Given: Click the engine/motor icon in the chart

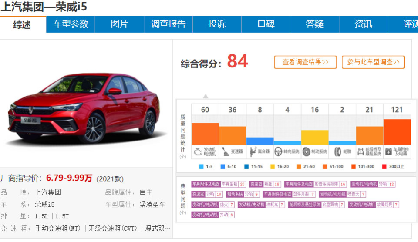Looking at the screenshot, I should (198, 151).
